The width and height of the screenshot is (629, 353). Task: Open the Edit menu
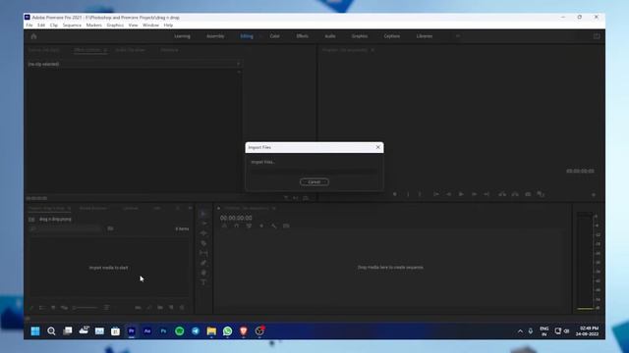(x=41, y=25)
